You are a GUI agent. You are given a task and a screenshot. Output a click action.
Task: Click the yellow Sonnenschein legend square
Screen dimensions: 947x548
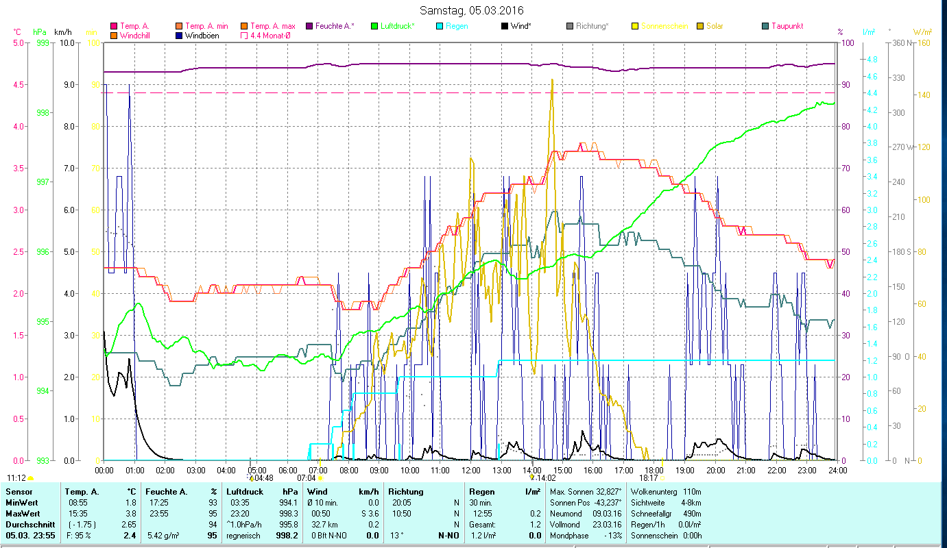click(634, 27)
